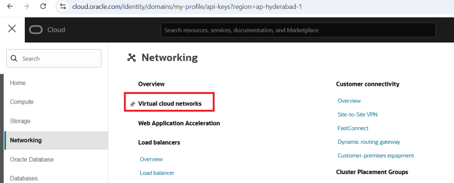Click the magnifier icon in sidebar search
The image size is (454, 183).
(14, 58)
